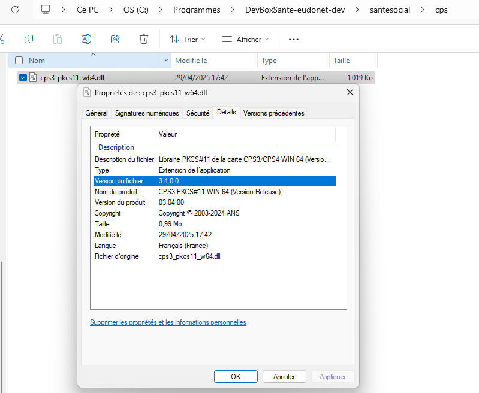Expand the chevron after Programmes
Viewport: 479px width, 393px height.
click(x=233, y=10)
